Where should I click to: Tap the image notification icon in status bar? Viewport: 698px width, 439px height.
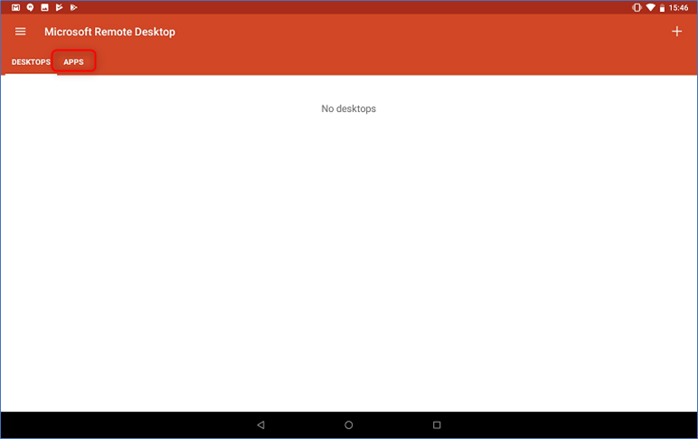(x=44, y=7)
